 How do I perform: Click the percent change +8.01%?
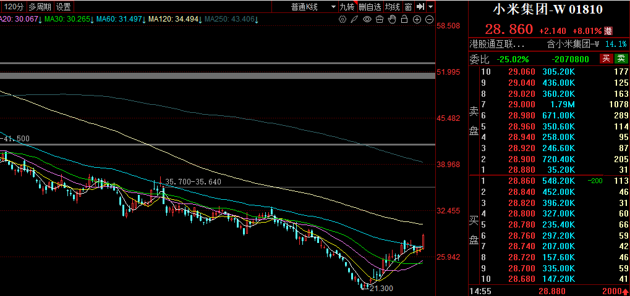tap(587, 31)
